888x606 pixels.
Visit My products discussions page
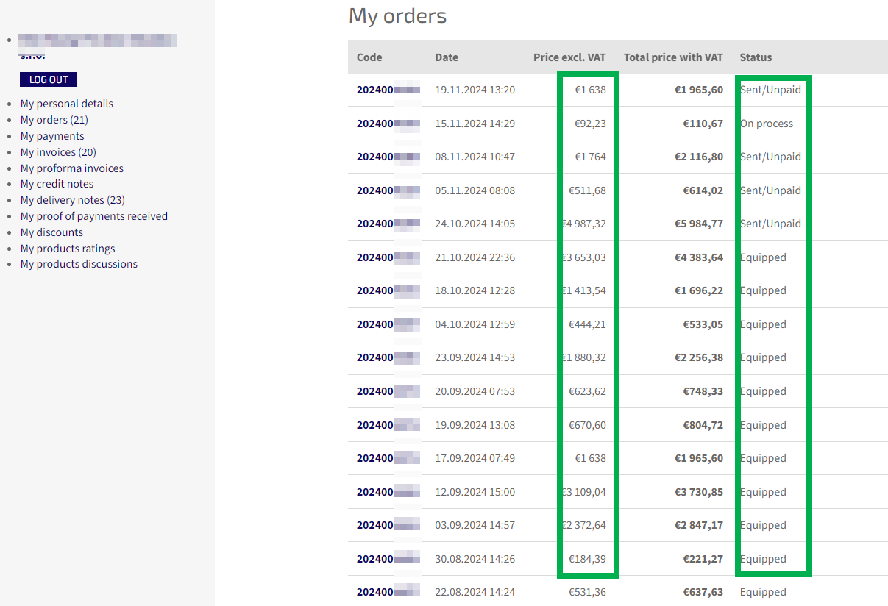79,264
